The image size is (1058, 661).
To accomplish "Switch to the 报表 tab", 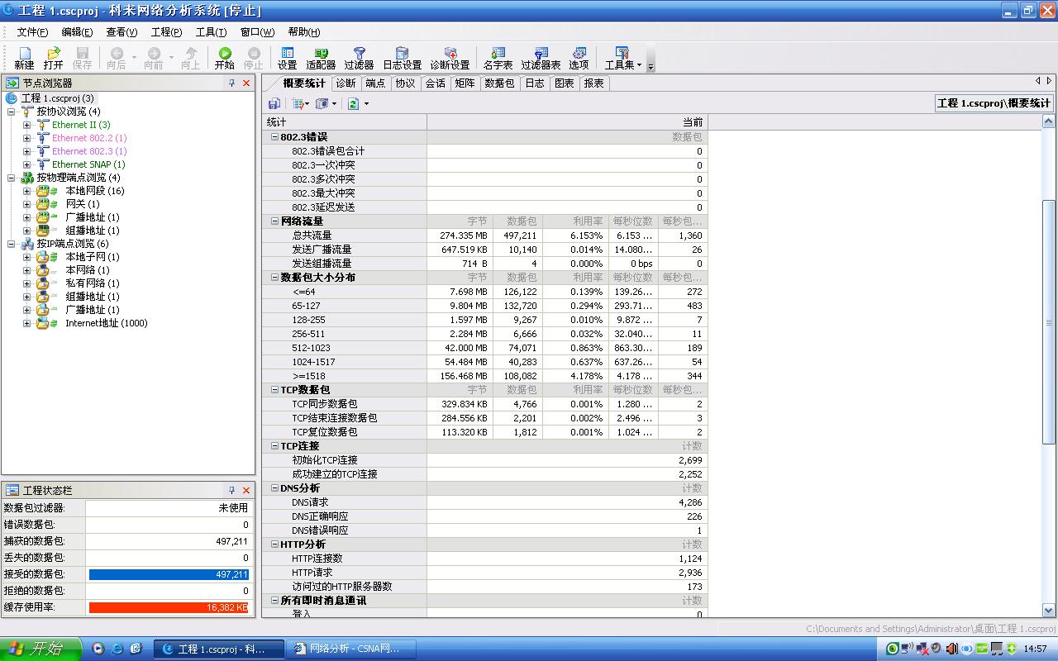I will tap(593, 83).
